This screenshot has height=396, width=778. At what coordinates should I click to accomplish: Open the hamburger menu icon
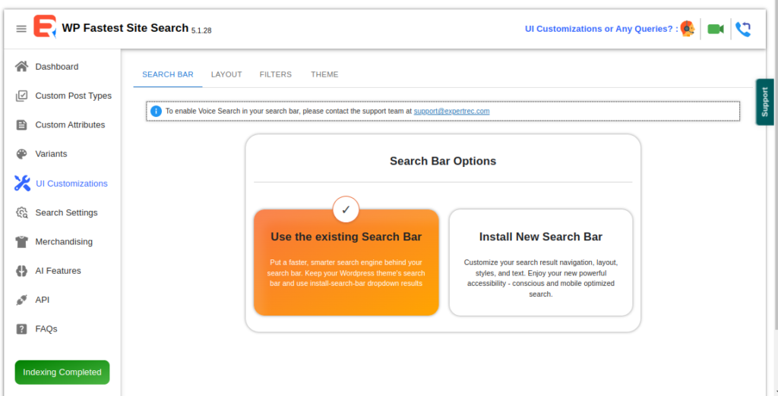tap(21, 29)
